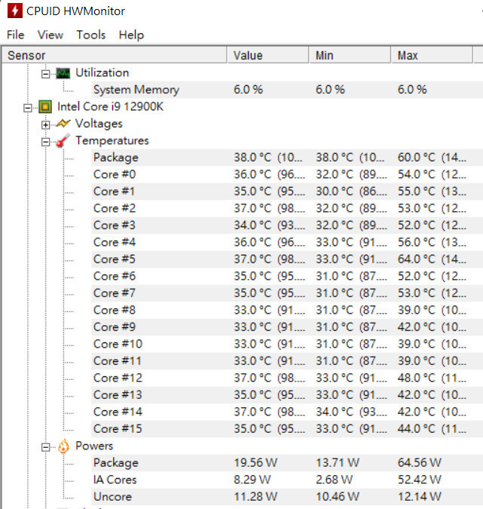
Task: Click the Core #15 max 44.0 °C cell
Action: click(x=432, y=429)
